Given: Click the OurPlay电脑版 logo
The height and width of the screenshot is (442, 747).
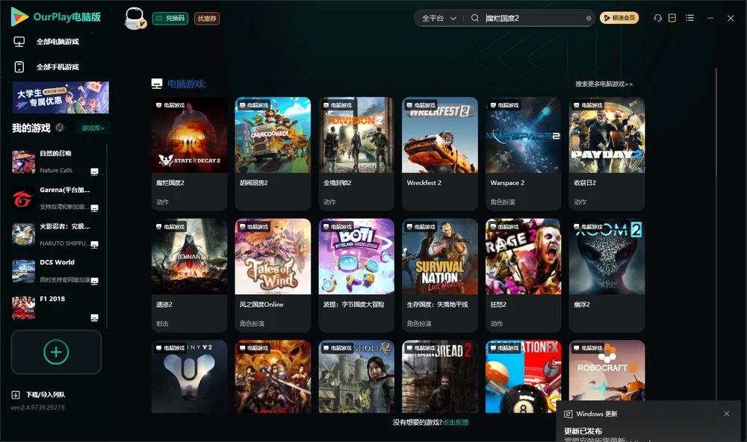Looking at the screenshot, I should 56,17.
